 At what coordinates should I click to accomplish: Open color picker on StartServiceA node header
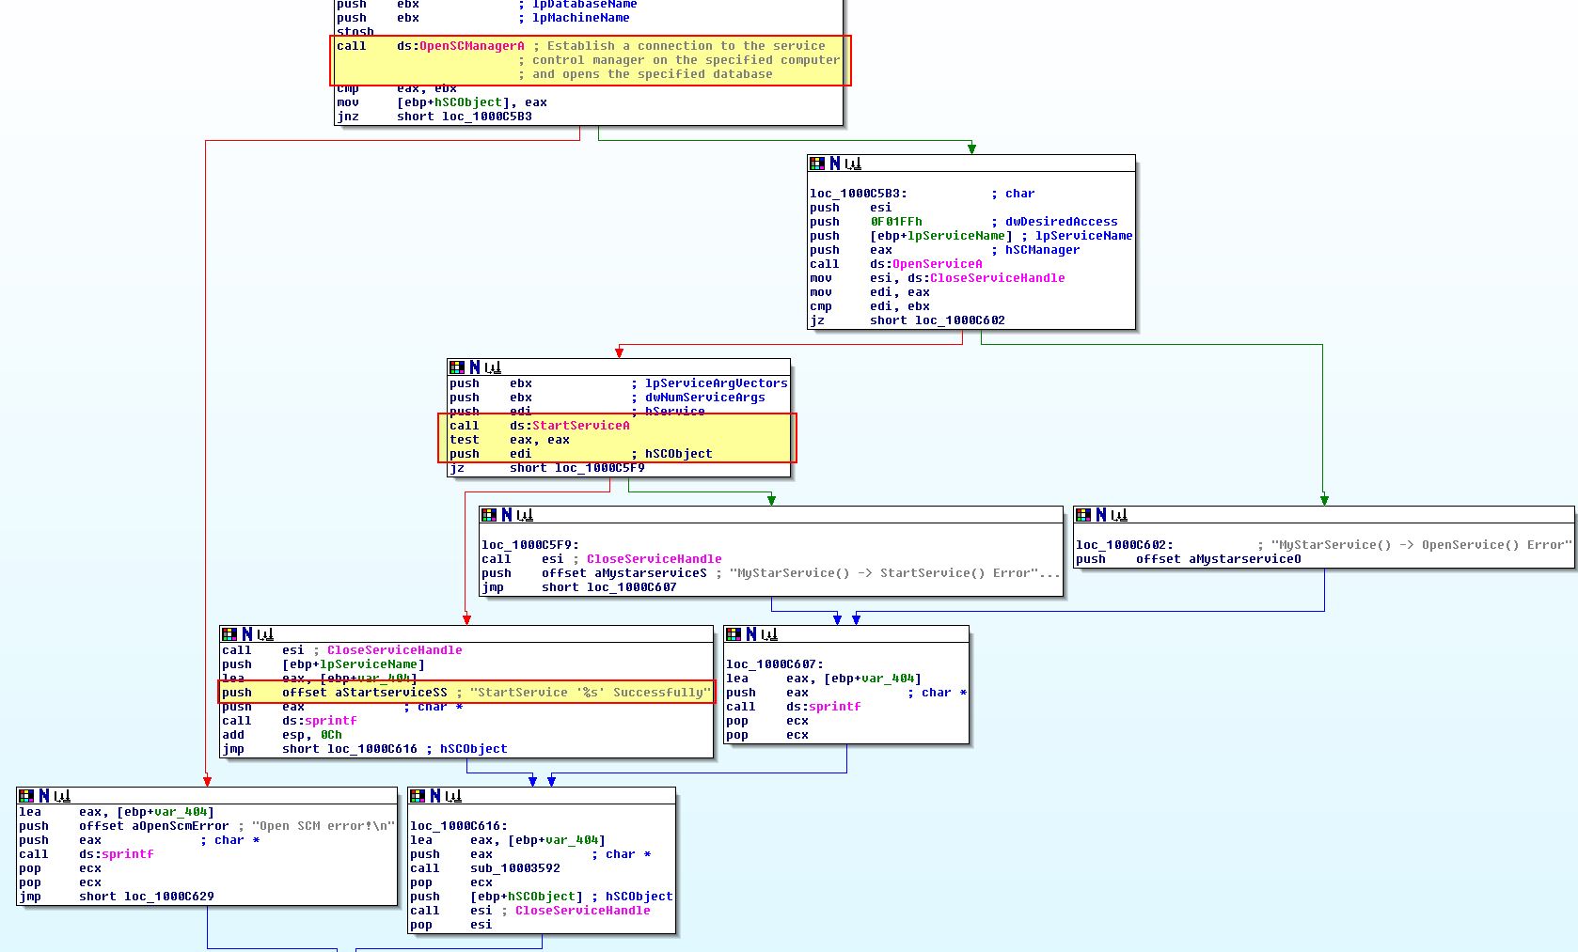pos(457,367)
